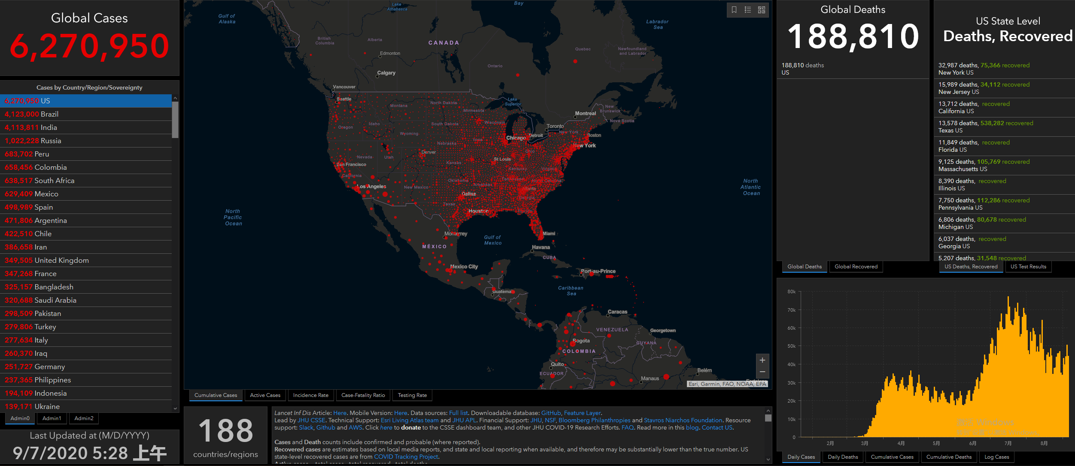Open the GitHub database link
1075x466 pixels.
(x=551, y=413)
